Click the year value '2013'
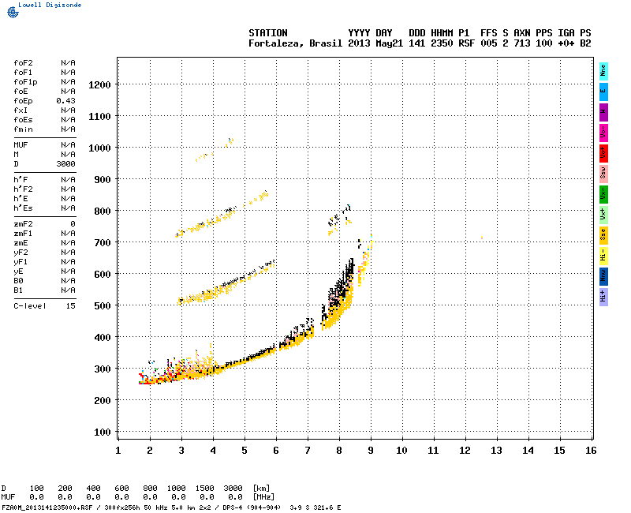This screenshot has height=513, width=631. [x=359, y=43]
